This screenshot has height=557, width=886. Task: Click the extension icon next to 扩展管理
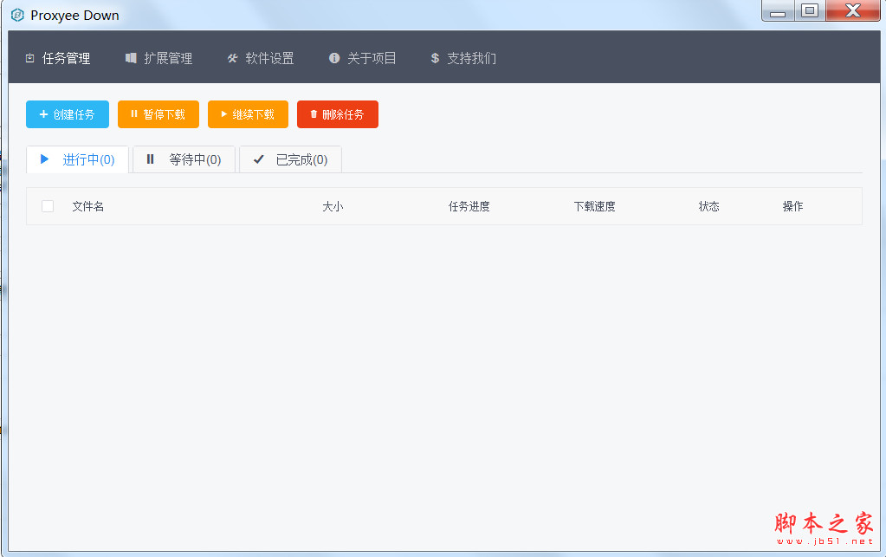point(130,58)
